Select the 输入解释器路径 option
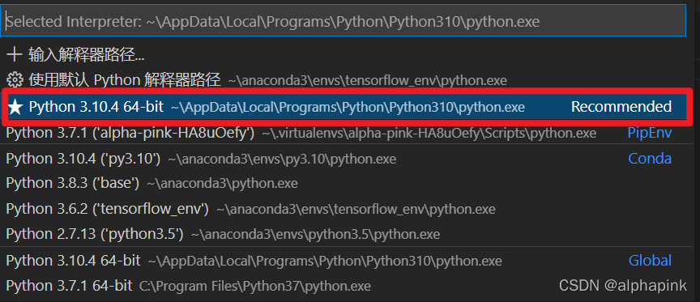 click(86, 55)
